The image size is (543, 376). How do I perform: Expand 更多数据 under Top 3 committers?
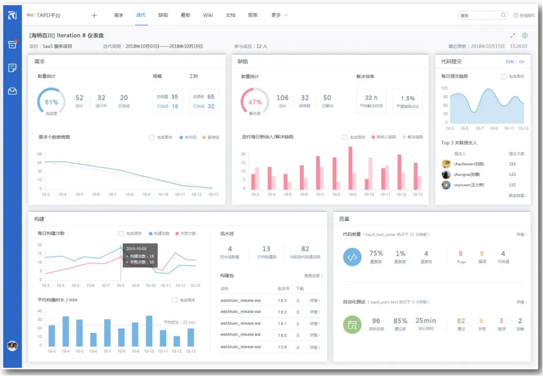[518, 196]
